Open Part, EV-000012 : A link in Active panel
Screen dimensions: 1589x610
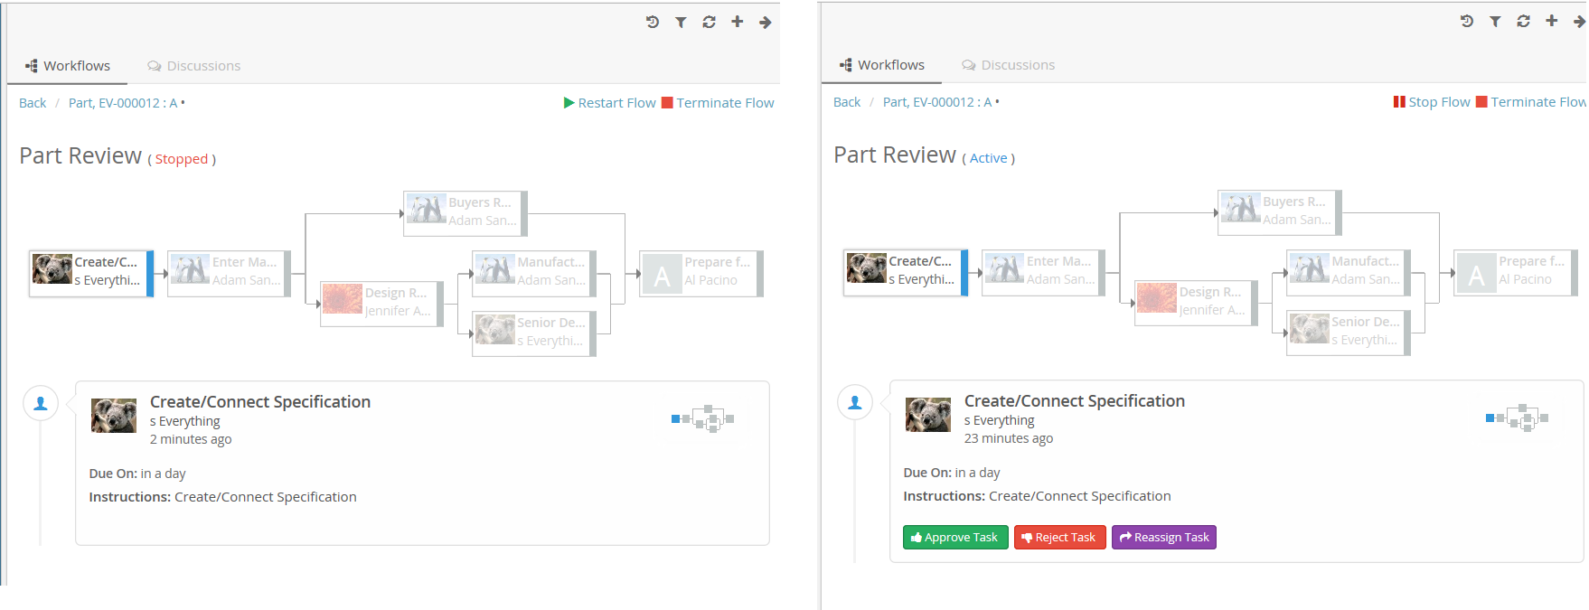(936, 102)
